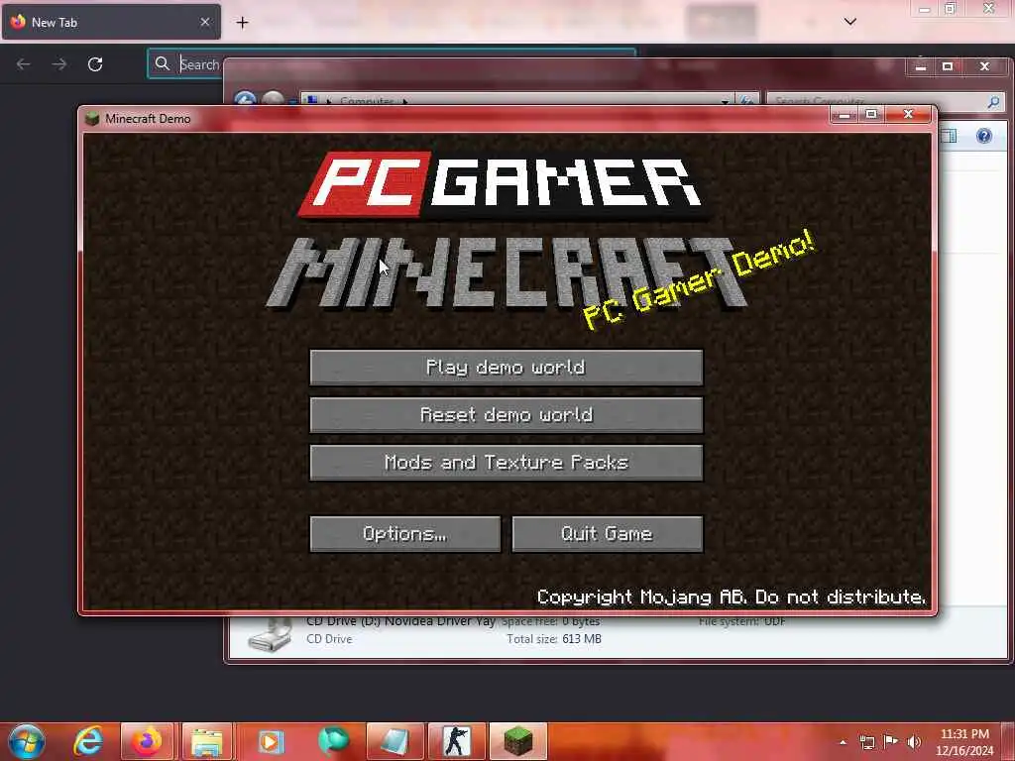Minimize the Explorer Computer window
The height and width of the screenshot is (761, 1015).
coord(921,66)
